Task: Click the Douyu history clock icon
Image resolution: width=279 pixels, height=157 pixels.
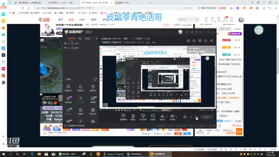Action: click(206, 18)
